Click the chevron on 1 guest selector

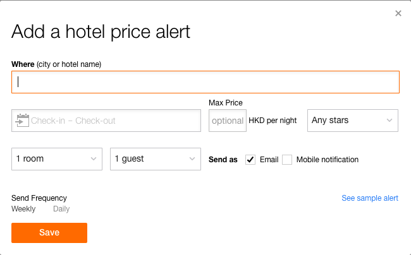pyautogui.click(x=192, y=159)
